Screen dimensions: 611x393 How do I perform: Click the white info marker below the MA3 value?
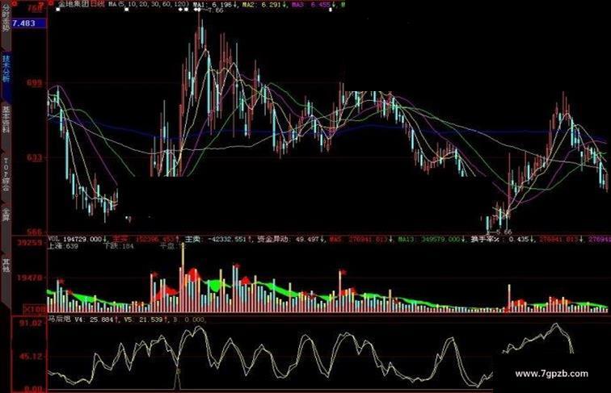pyautogui.click(x=331, y=10)
